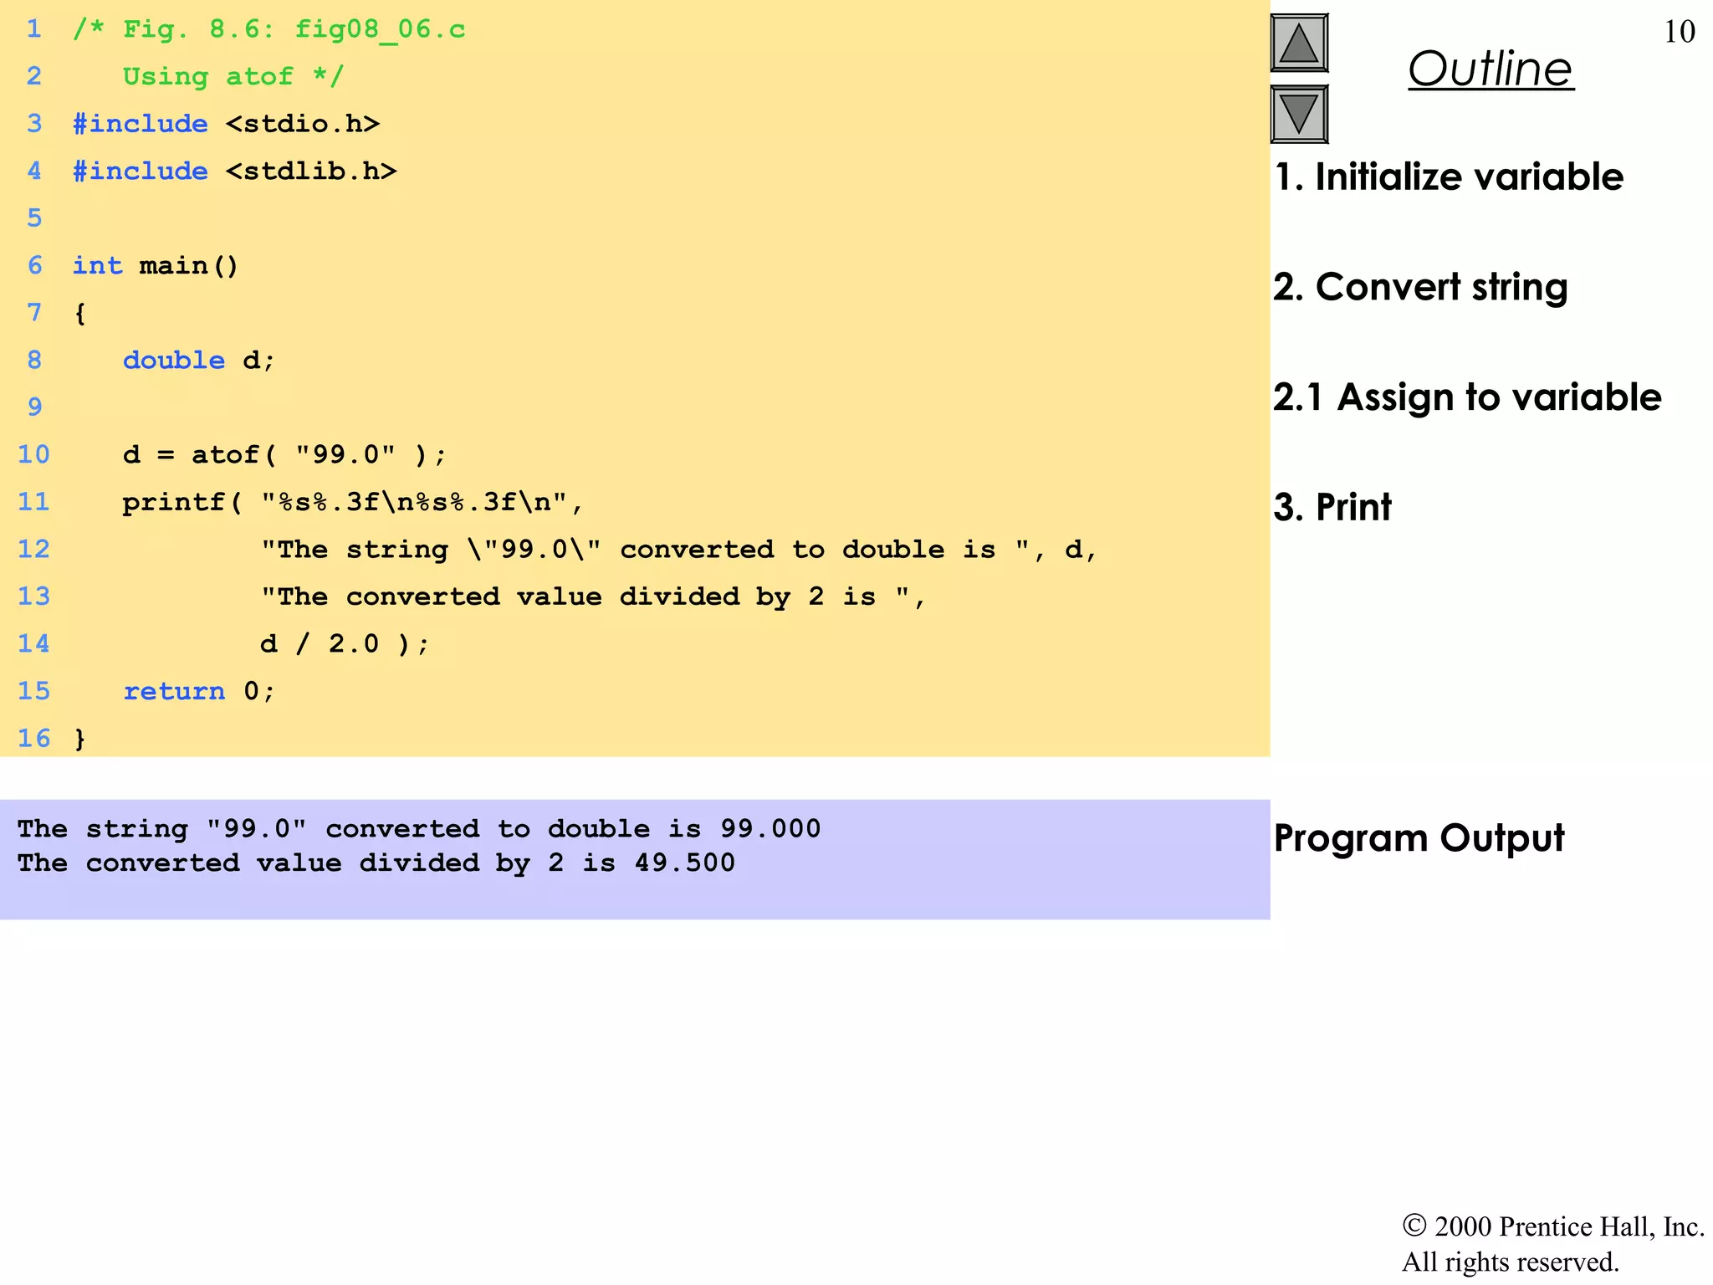Viewport: 1713px width, 1285px height.
Task: Click the printf format string line 11
Action: click(x=352, y=502)
